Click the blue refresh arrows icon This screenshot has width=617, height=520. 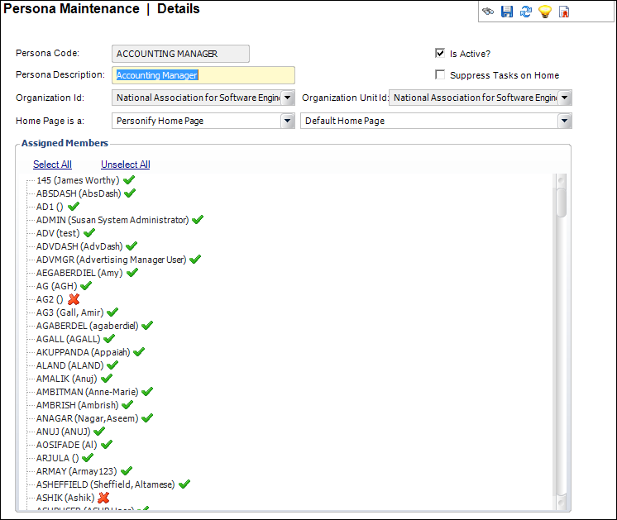525,12
